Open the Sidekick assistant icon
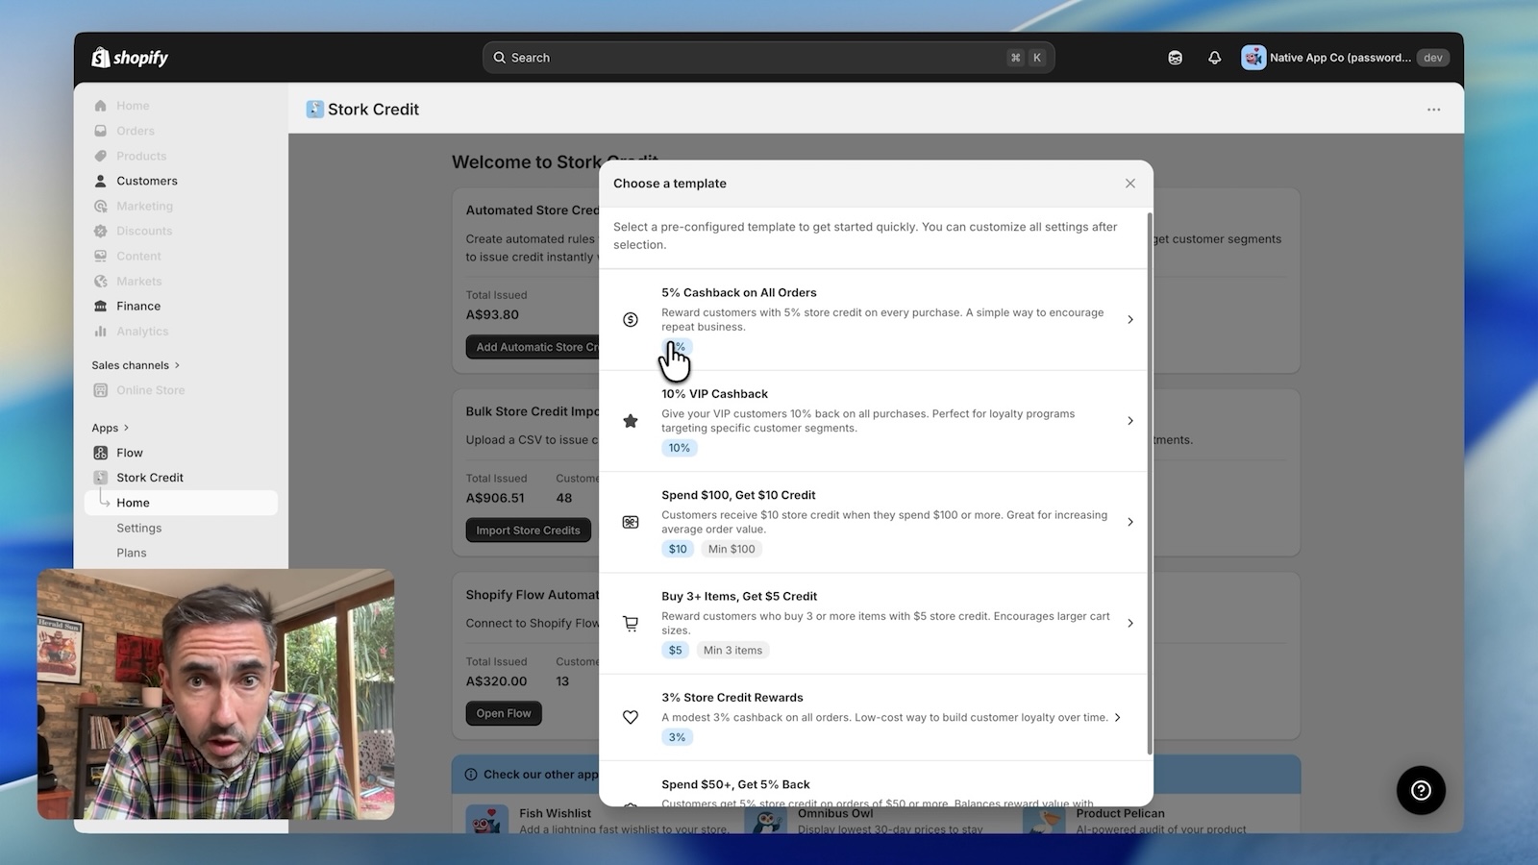Screen dimensions: 1538x865 [x=1175, y=58]
